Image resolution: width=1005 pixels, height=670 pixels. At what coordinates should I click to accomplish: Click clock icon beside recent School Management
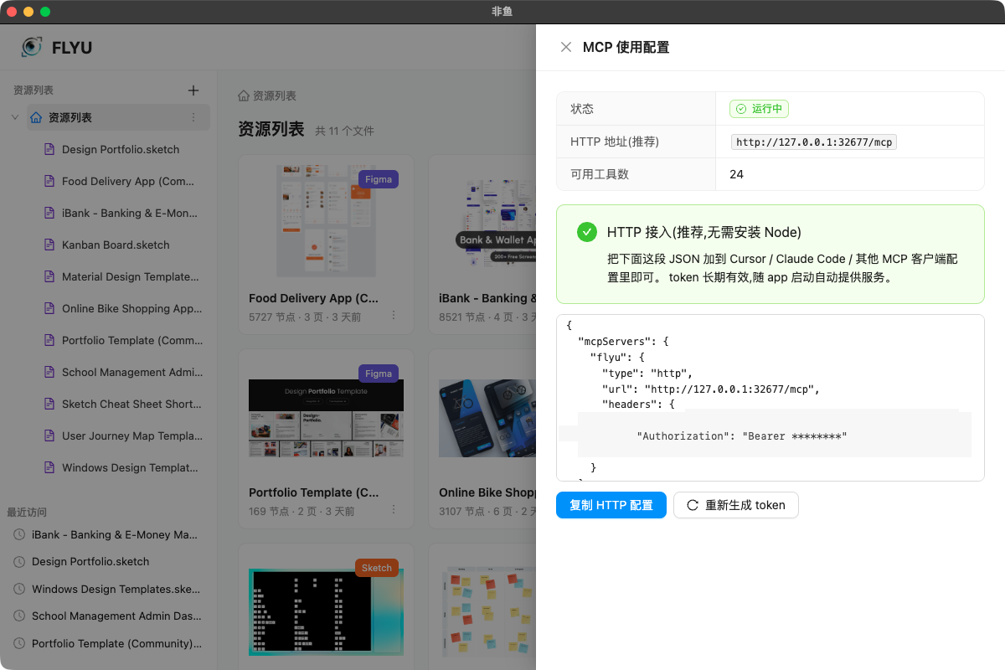click(19, 616)
